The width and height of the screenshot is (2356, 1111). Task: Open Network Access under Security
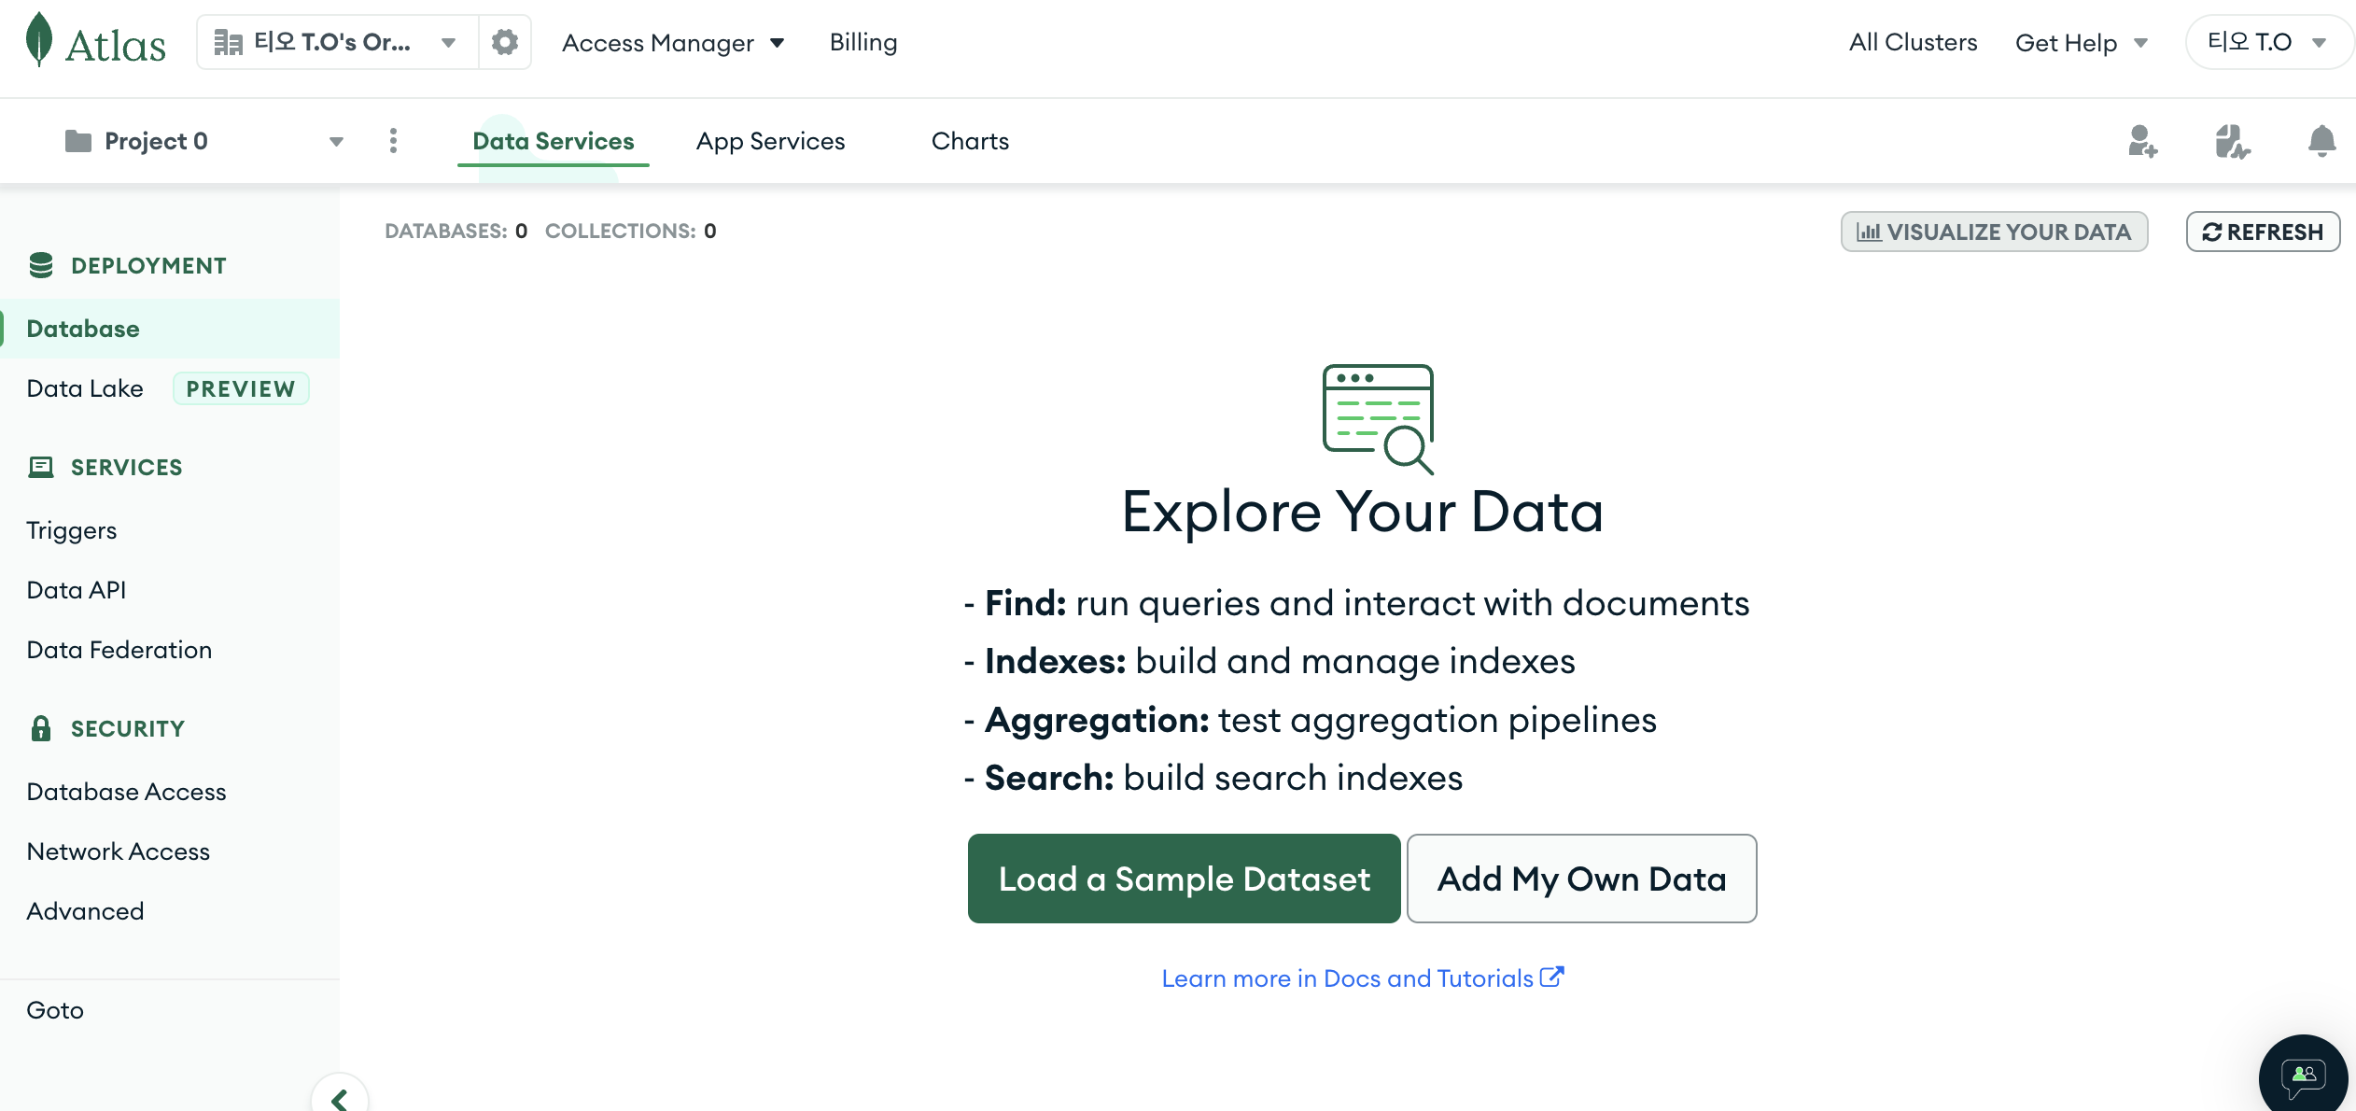point(119,851)
